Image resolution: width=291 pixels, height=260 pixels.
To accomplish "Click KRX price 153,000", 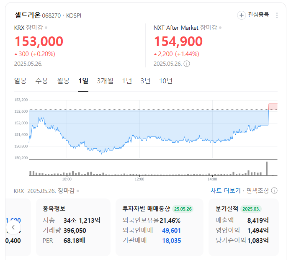I will click(39, 41).
